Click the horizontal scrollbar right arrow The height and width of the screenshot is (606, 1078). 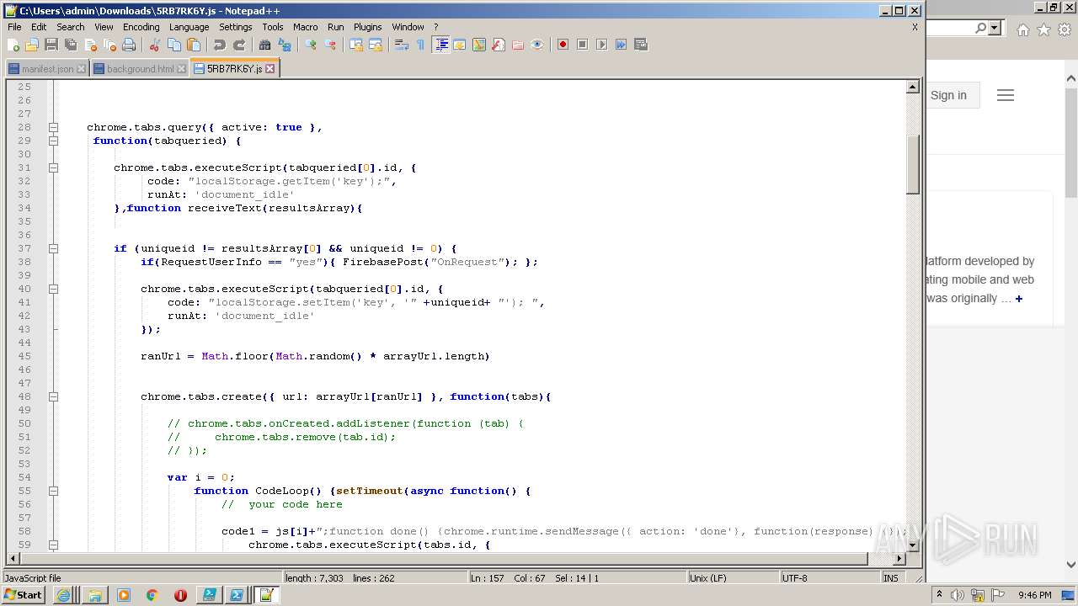tap(899, 558)
